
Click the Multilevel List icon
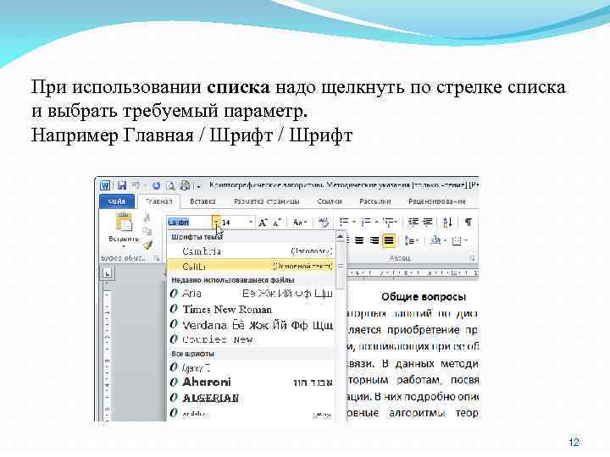(x=388, y=222)
